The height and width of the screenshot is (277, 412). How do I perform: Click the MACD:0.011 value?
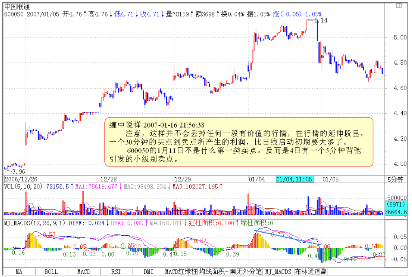coord(166,223)
